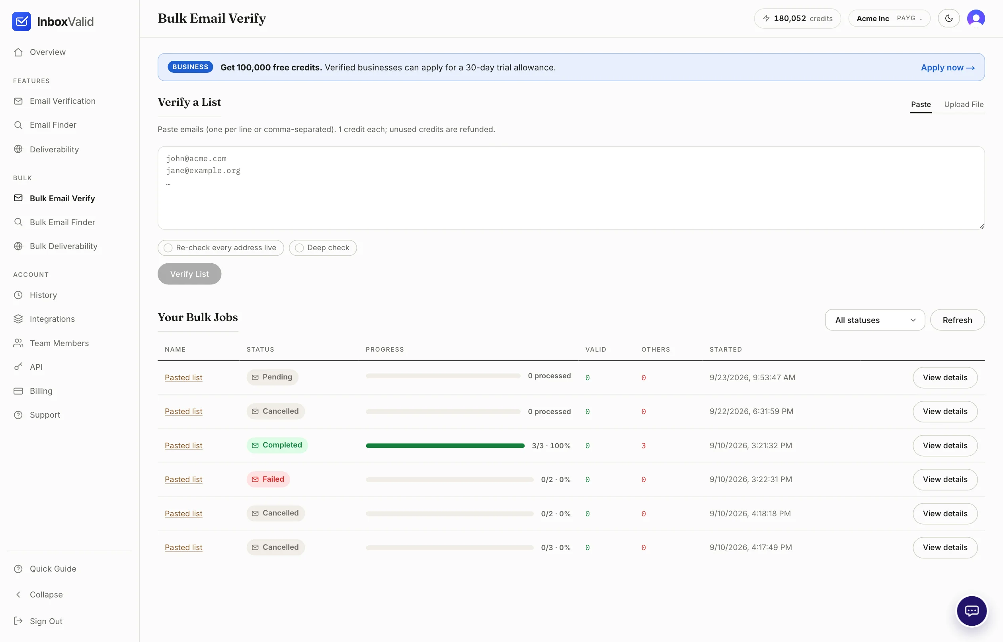View details of the Failed job
1003x642 pixels.
coord(945,480)
